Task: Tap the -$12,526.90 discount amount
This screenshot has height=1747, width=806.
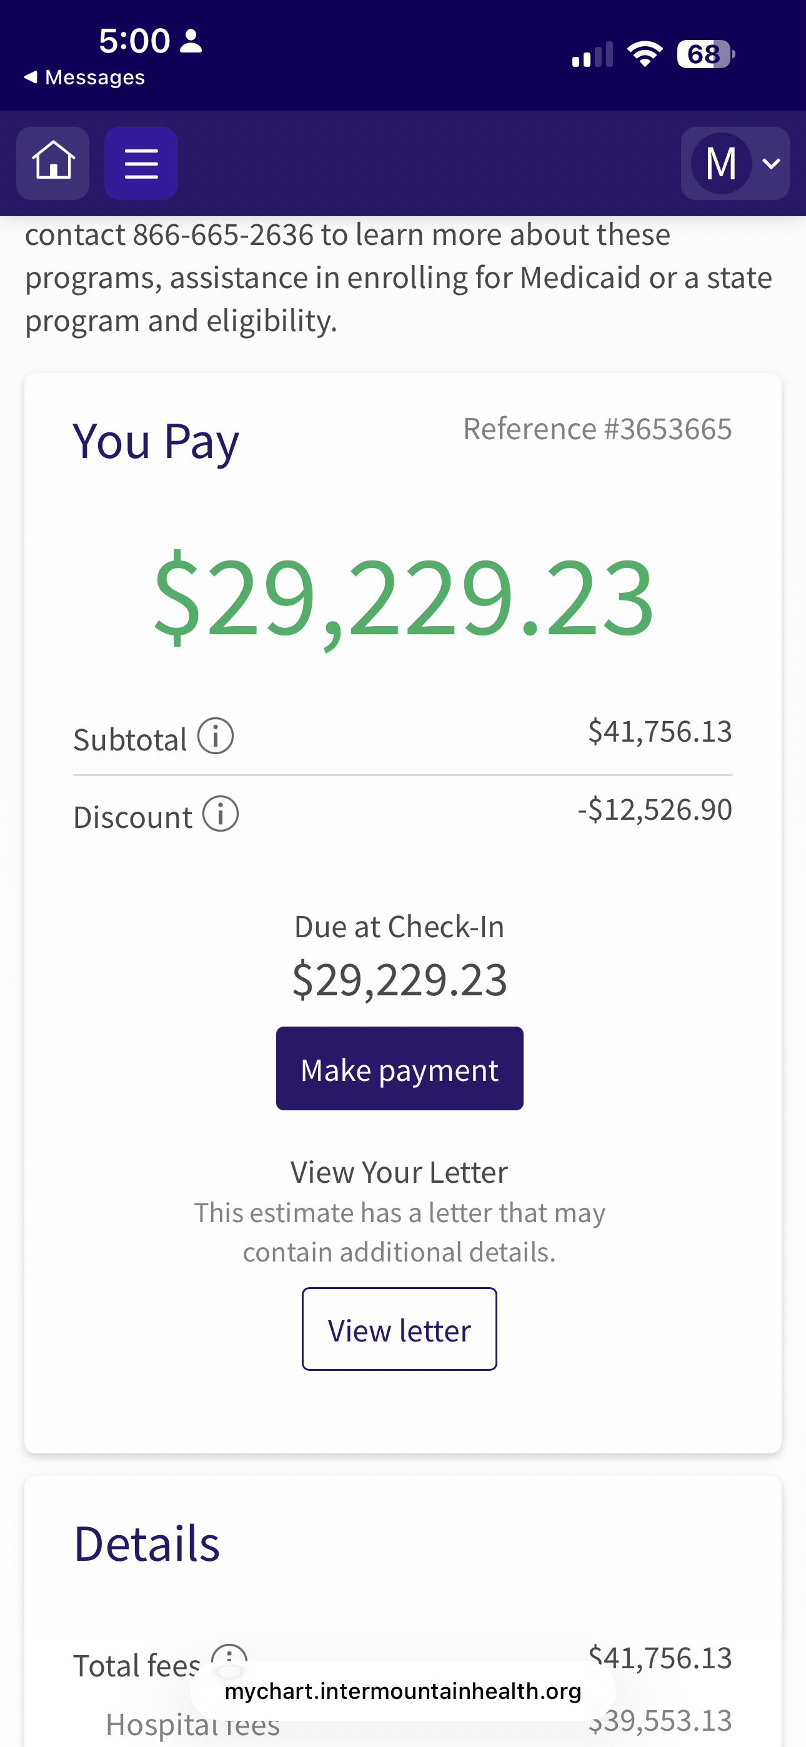Action: [x=655, y=810]
